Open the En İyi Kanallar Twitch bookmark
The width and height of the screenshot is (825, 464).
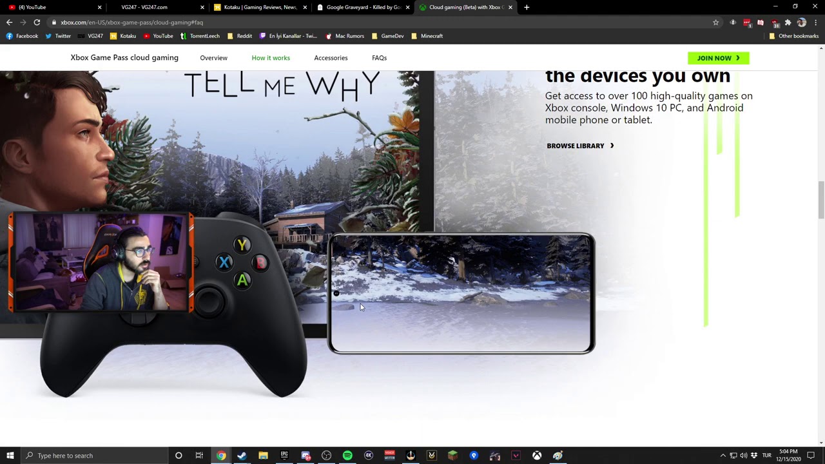pyautogui.click(x=288, y=36)
